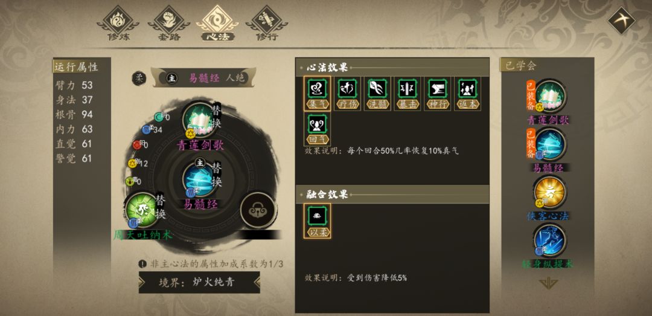652x316 pixels.
Task: Close the panel with the X button
Action: (621, 21)
